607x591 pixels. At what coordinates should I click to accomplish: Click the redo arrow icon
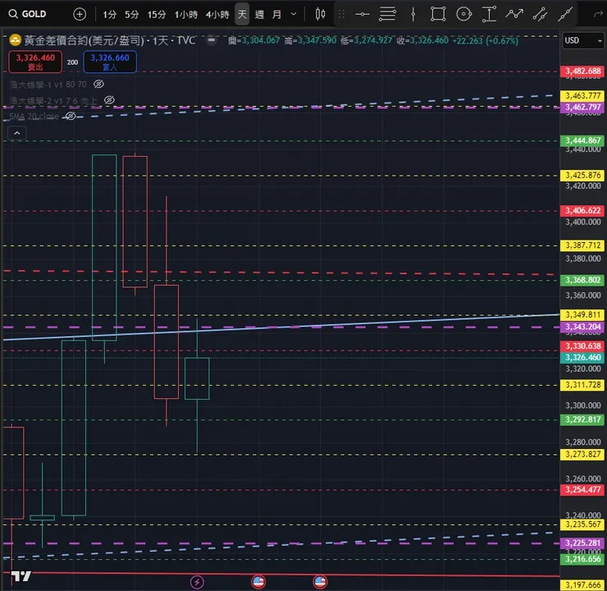598,14
